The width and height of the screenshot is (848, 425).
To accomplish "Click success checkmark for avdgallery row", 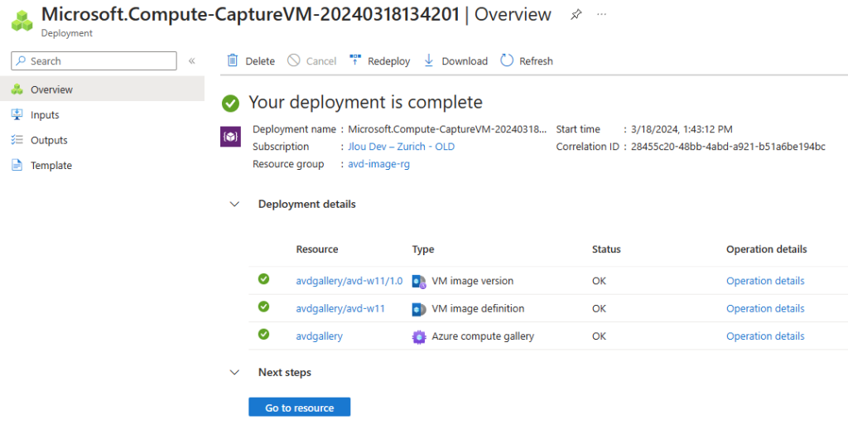I will coord(264,334).
